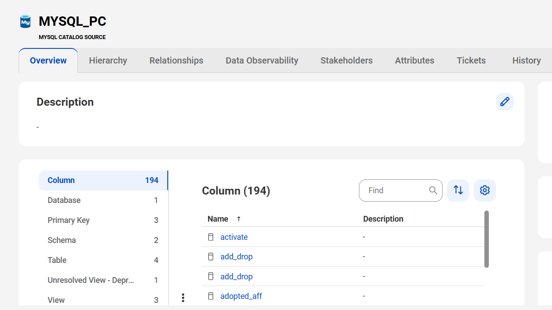
Task: Go to the Relationships tab
Action: 176,60
